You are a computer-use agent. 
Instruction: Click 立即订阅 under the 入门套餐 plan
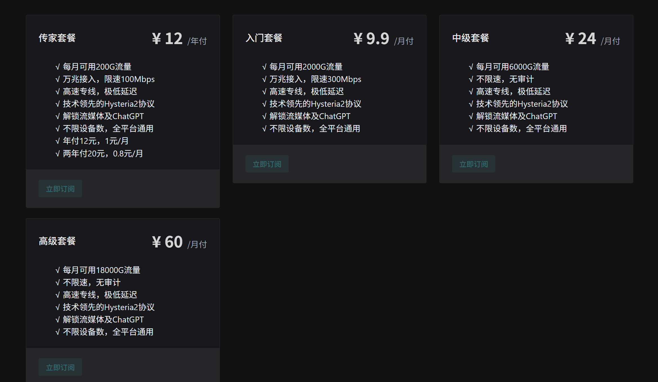click(267, 164)
